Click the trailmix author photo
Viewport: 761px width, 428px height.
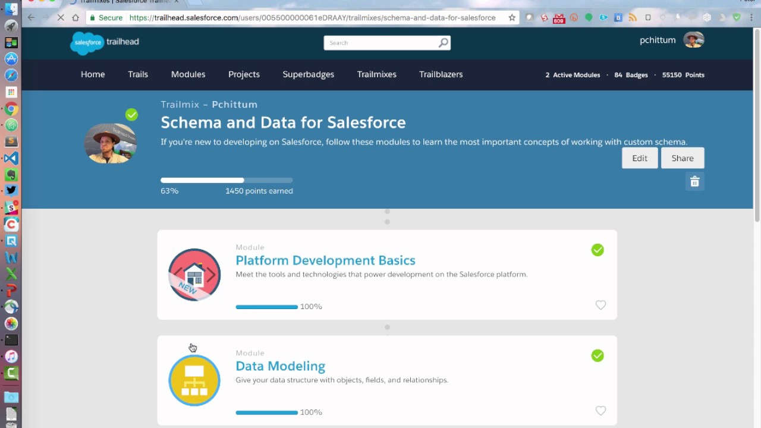click(111, 143)
